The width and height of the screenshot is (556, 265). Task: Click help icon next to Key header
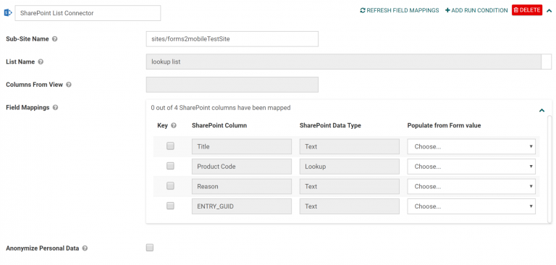(174, 125)
